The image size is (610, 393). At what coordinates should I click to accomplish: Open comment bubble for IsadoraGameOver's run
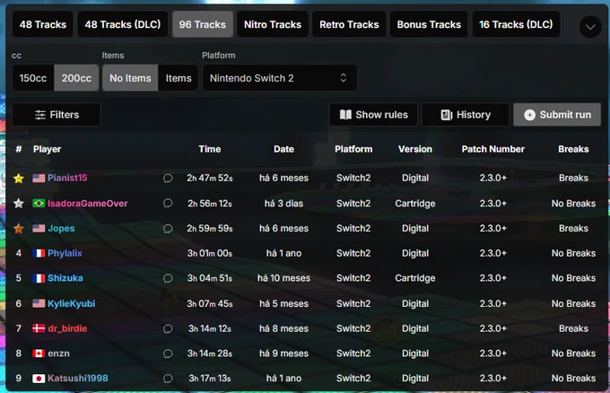click(168, 203)
